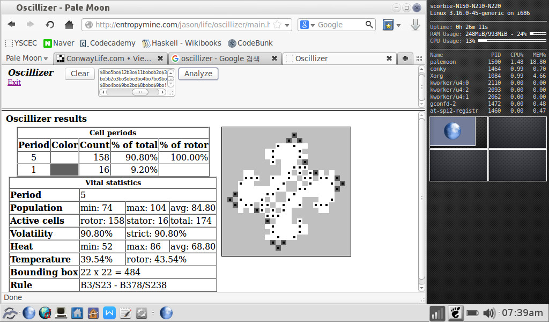This screenshot has height=322, width=549.
Task: Click the horizontal scrollbar of the pattern textarea
Action: click(x=133, y=92)
